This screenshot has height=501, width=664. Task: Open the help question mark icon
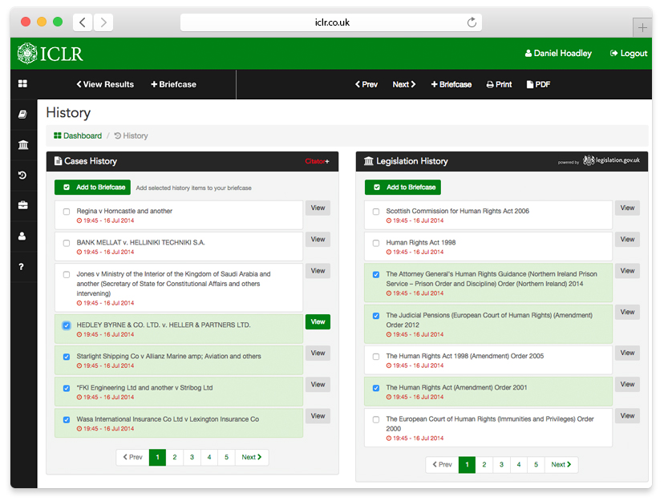click(x=23, y=267)
